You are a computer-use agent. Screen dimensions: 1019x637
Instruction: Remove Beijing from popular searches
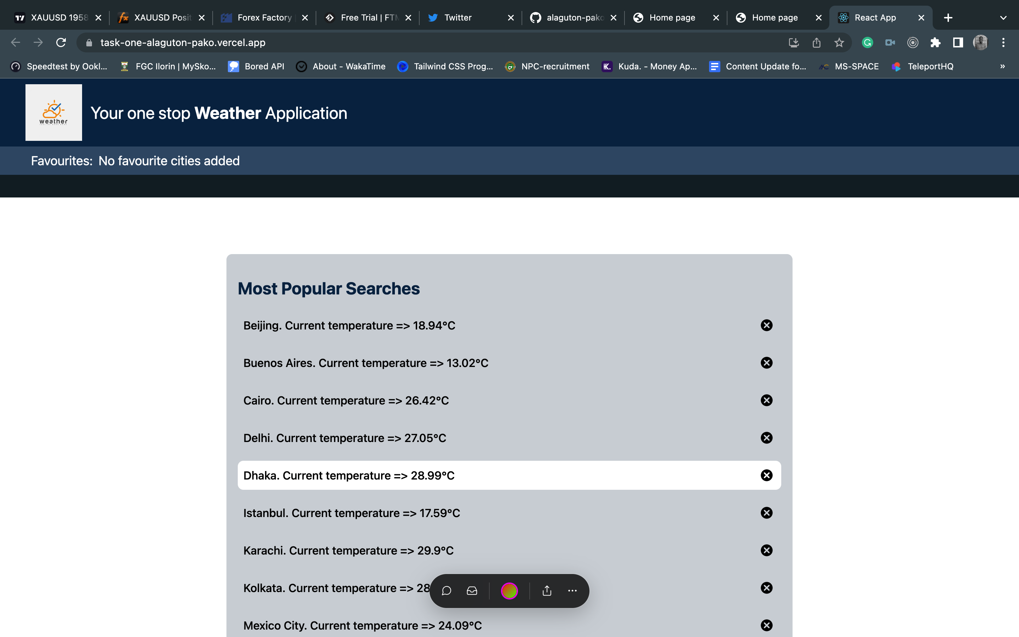(767, 325)
